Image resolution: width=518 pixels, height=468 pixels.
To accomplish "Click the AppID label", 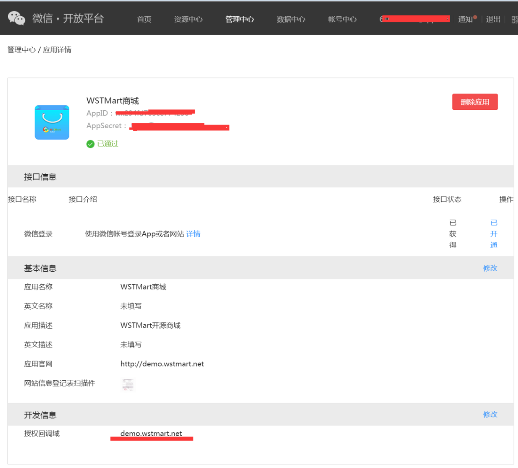I will [x=99, y=113].
